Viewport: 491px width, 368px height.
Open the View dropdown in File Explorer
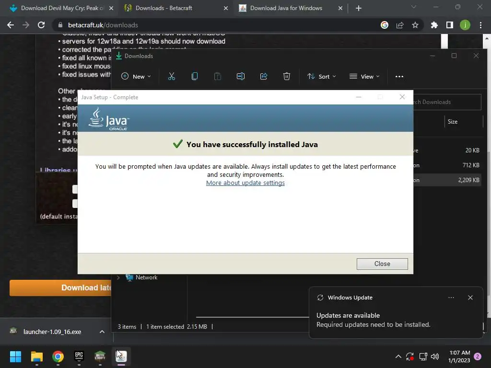pyautogui.click(x=364, y=76)
